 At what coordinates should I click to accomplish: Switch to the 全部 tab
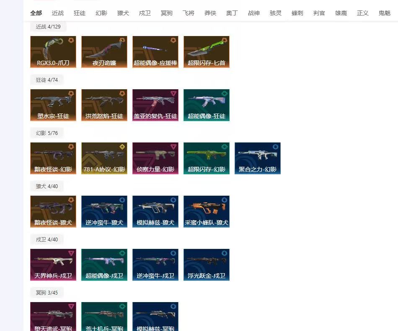(x=36, y=13)
